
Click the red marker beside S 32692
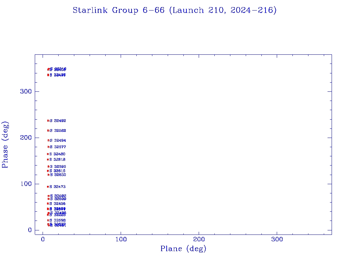pos(49,196)
